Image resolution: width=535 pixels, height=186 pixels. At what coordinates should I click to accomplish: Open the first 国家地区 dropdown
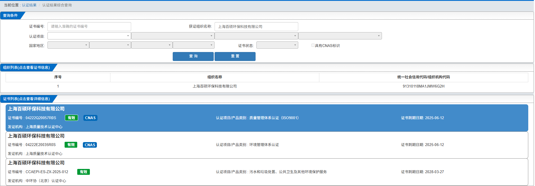[x=69, y=45]
